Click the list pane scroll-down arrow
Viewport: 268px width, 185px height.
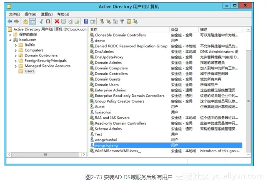tap(248, 155)
